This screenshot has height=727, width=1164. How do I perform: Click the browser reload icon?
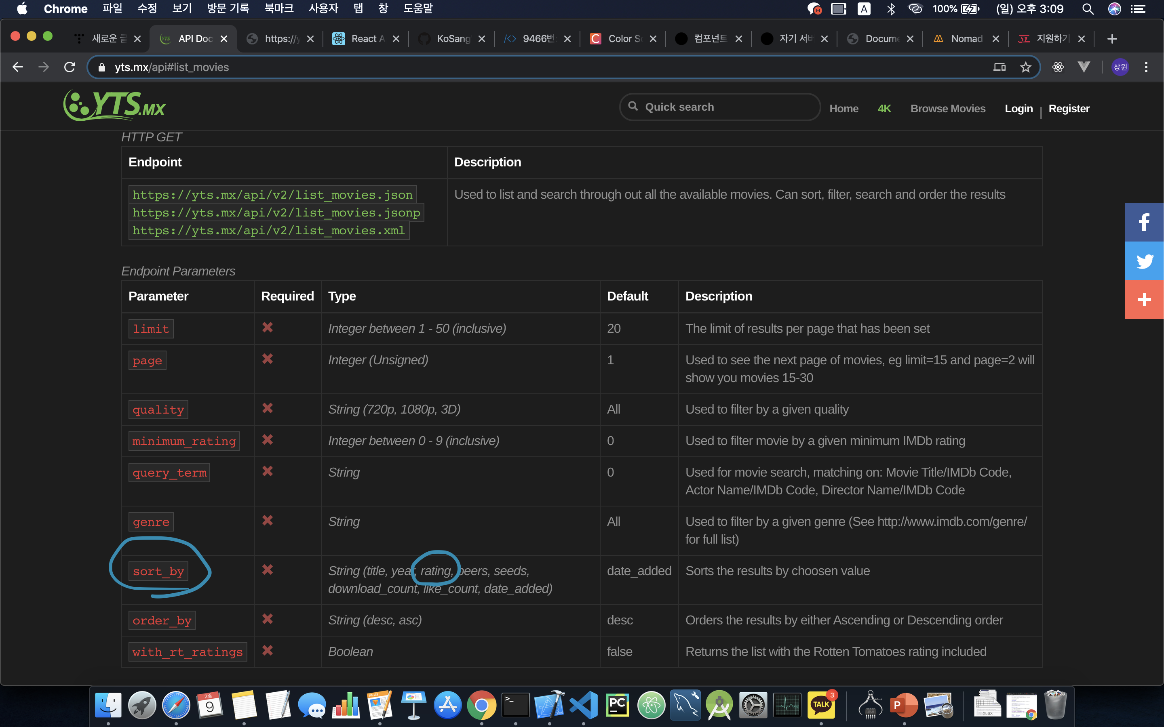70,67
